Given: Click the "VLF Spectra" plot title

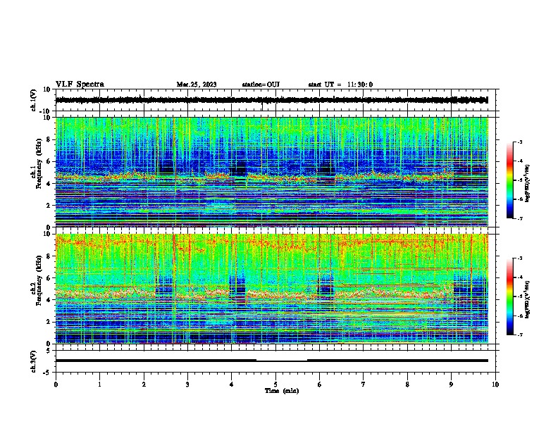Looking at the screenshot, I should [x=80, y=85].
